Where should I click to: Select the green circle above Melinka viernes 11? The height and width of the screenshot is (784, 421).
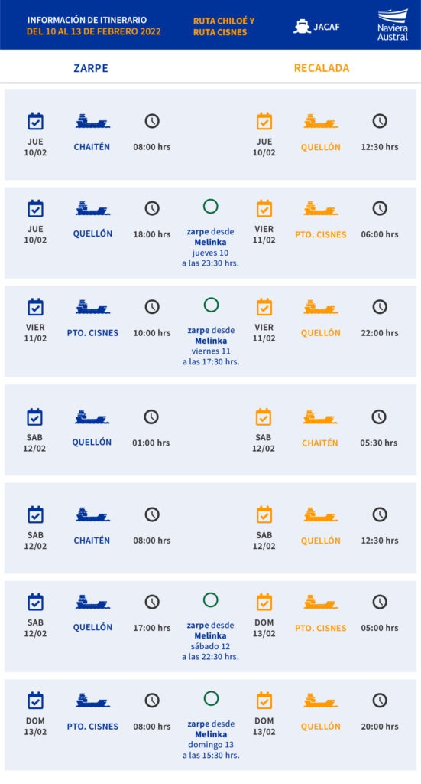tap(211, 305)
